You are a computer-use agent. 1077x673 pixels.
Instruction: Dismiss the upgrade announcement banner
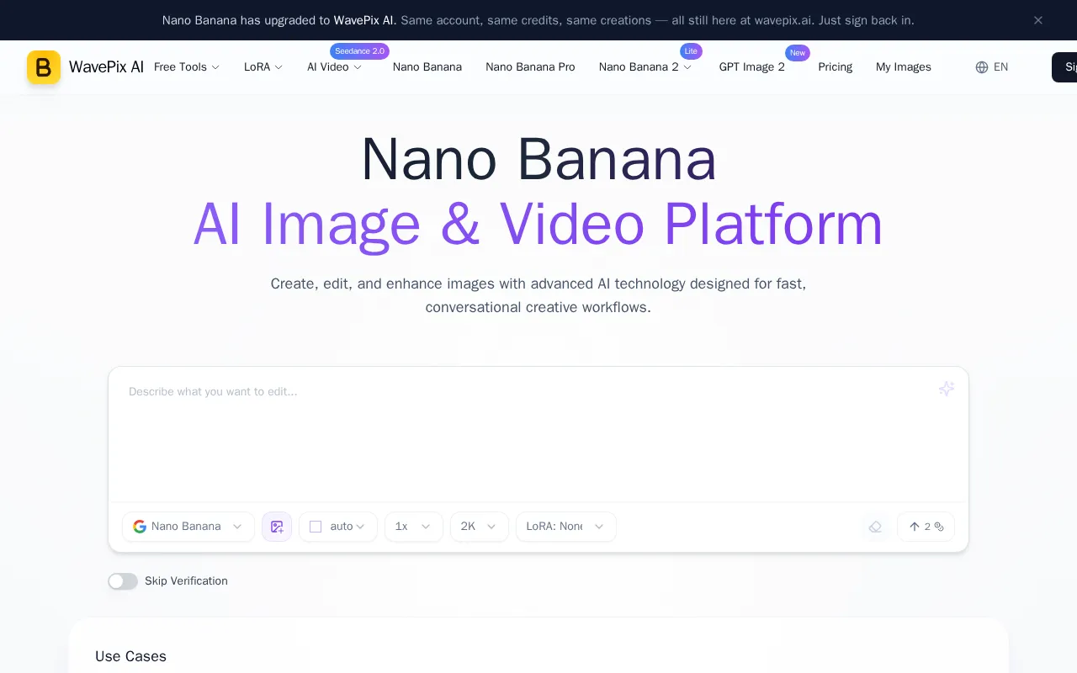tap(1038, 20)
